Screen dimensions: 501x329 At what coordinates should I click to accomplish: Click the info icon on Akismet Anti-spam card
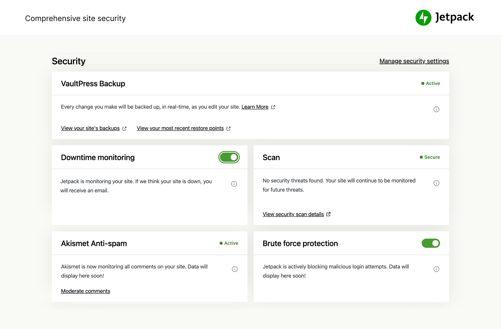point(235,269)
